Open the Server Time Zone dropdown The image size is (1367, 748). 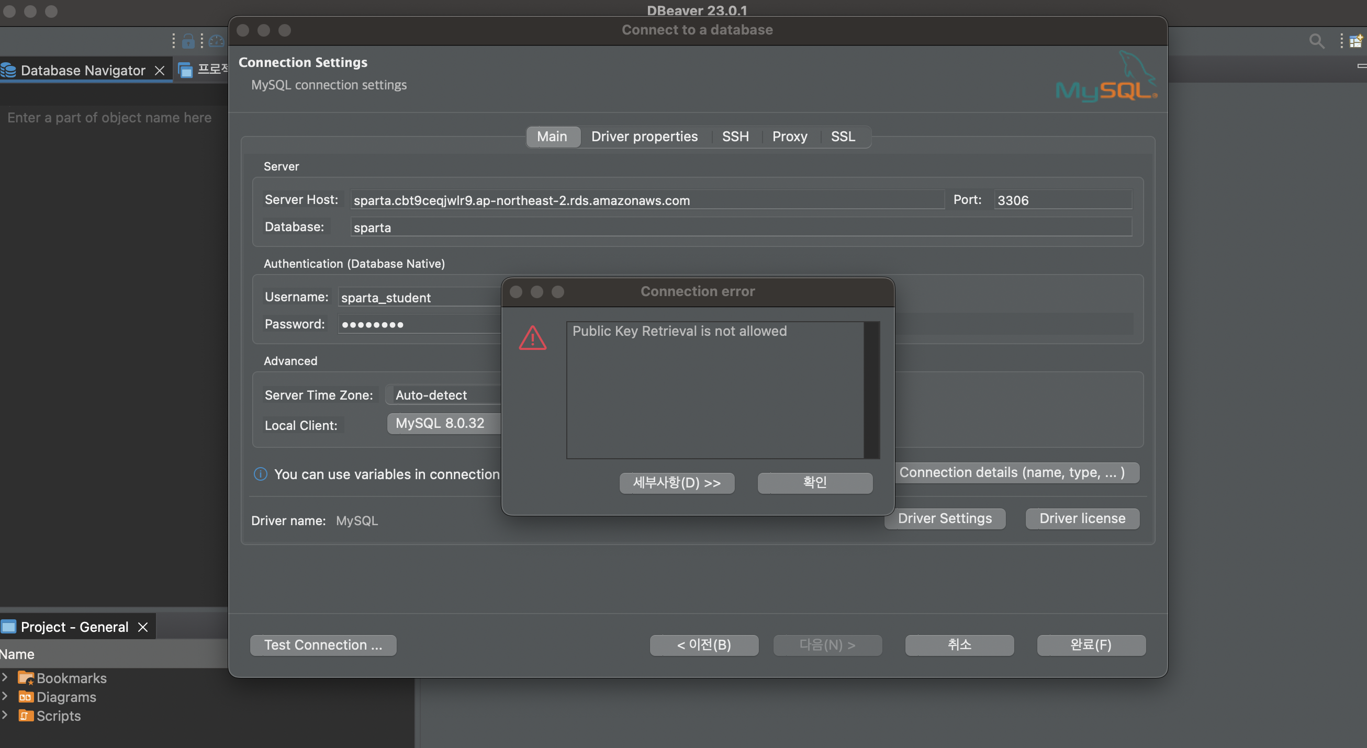pyautogui.click(x=443, y=395)
